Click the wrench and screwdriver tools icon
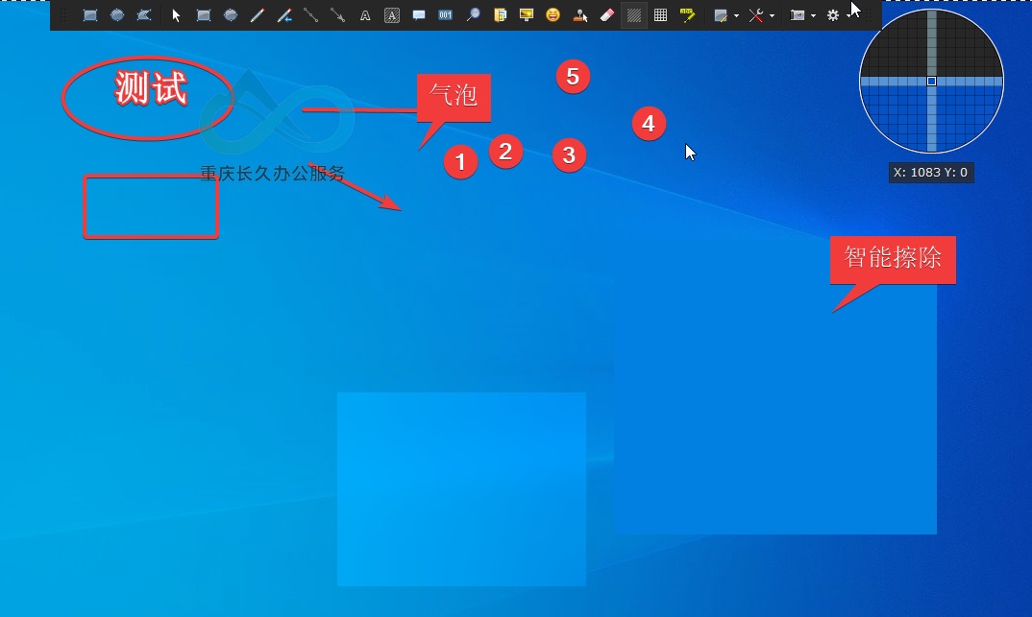 point(756,15)
